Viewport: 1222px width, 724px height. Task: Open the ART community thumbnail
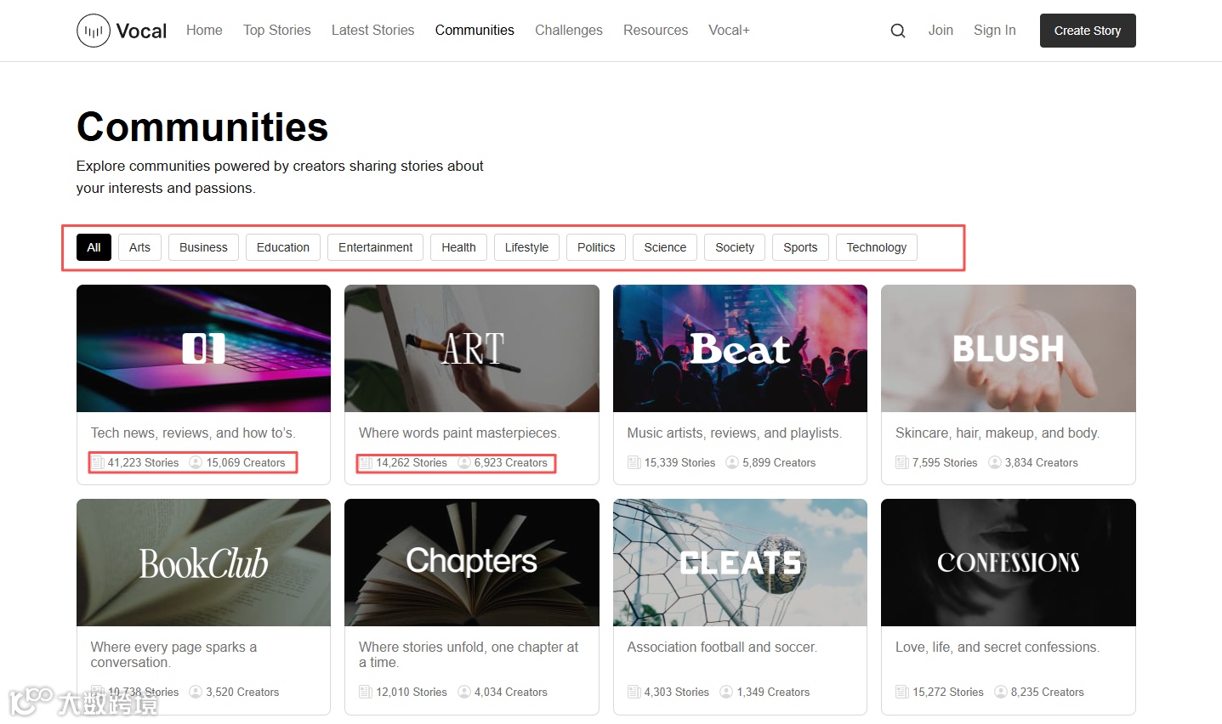pyautogui.click(x=472, y=348)
